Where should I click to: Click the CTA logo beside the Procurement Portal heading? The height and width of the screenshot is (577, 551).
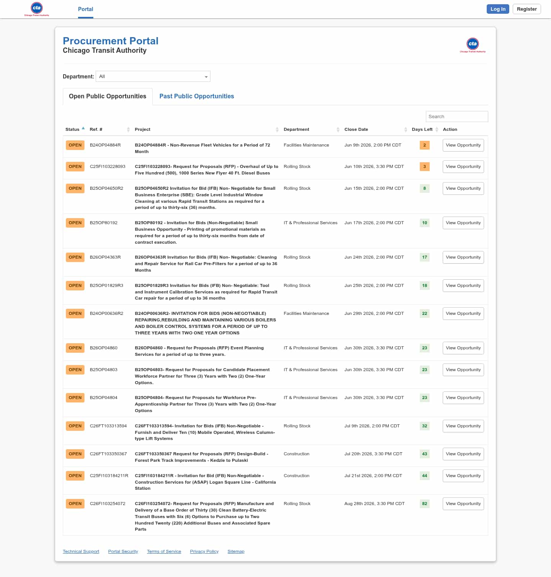[473, 45]
